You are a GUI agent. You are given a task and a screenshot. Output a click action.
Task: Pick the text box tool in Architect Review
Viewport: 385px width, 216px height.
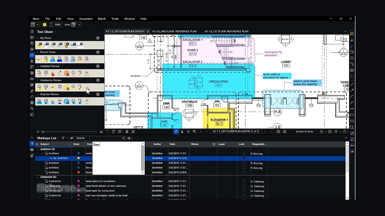[46, 73]
